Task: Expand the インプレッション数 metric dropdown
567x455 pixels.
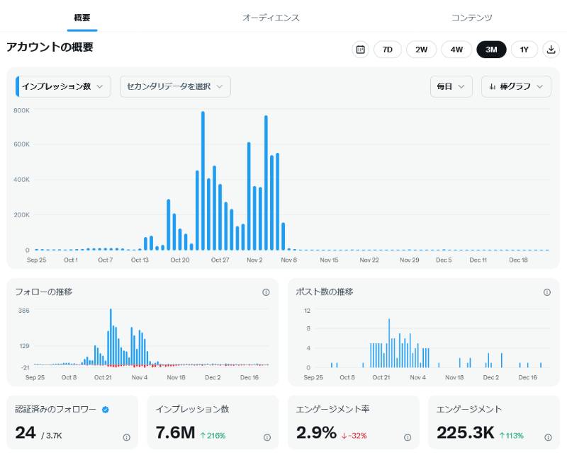Action: [x=63, y=86]
